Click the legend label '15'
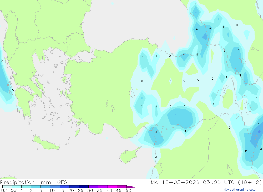The height and width of the screenshot is (192, 263). tap(62, 190)
